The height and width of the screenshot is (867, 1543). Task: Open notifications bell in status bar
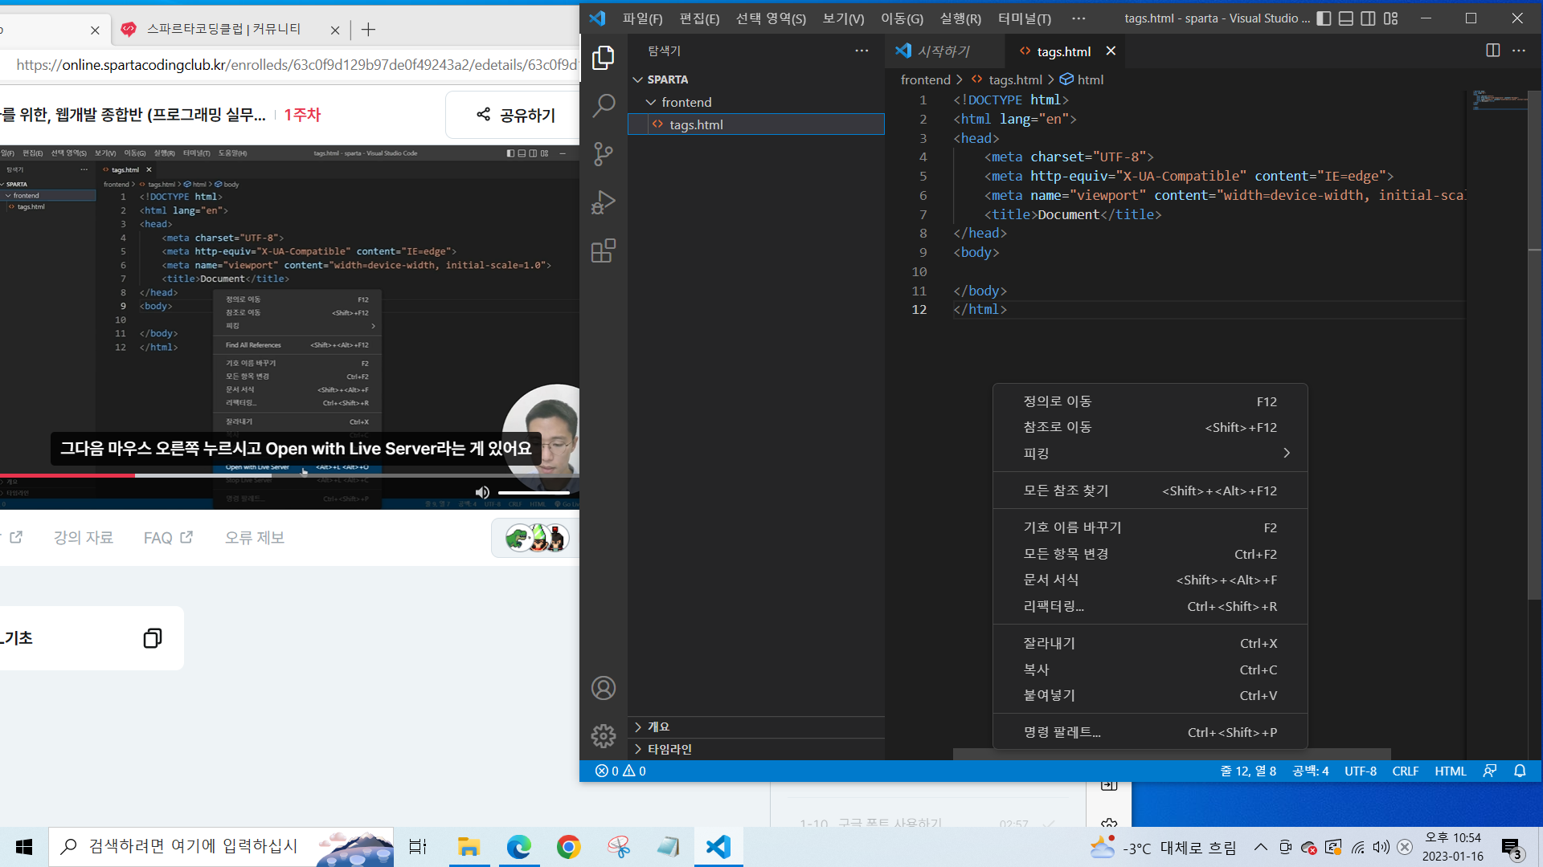click(x=1520, y=771)
